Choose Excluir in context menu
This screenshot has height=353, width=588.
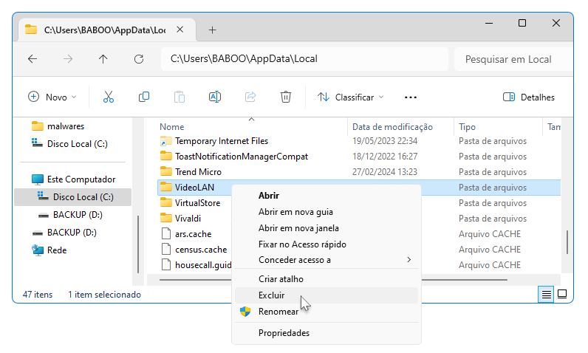point(327,295)
